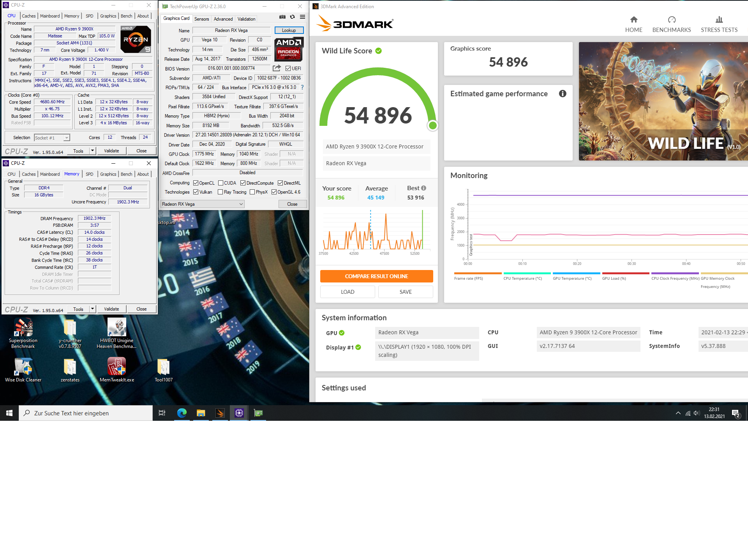The width and height of the screenshot is (748, 533).
Task: Open Advanced tab in GPU-Z
Action: tap(223, 19)
